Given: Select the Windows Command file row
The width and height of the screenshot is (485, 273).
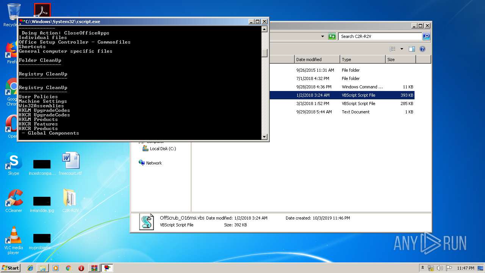Looking at the screenshot, I should pos(342,87).
